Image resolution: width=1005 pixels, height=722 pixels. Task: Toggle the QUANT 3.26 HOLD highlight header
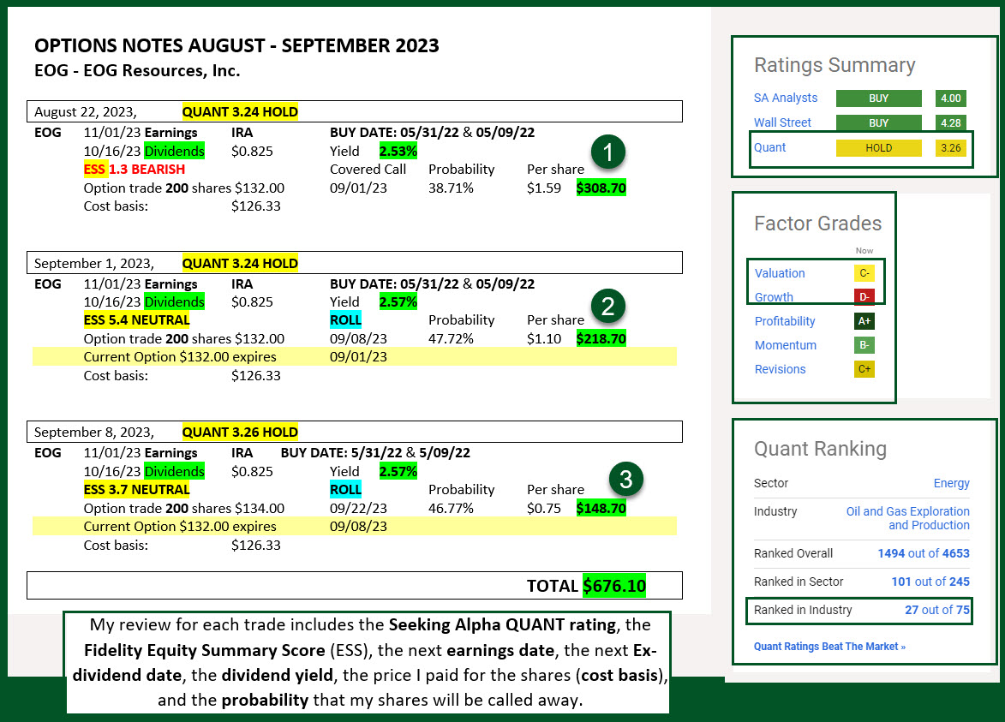click(240, 432)
